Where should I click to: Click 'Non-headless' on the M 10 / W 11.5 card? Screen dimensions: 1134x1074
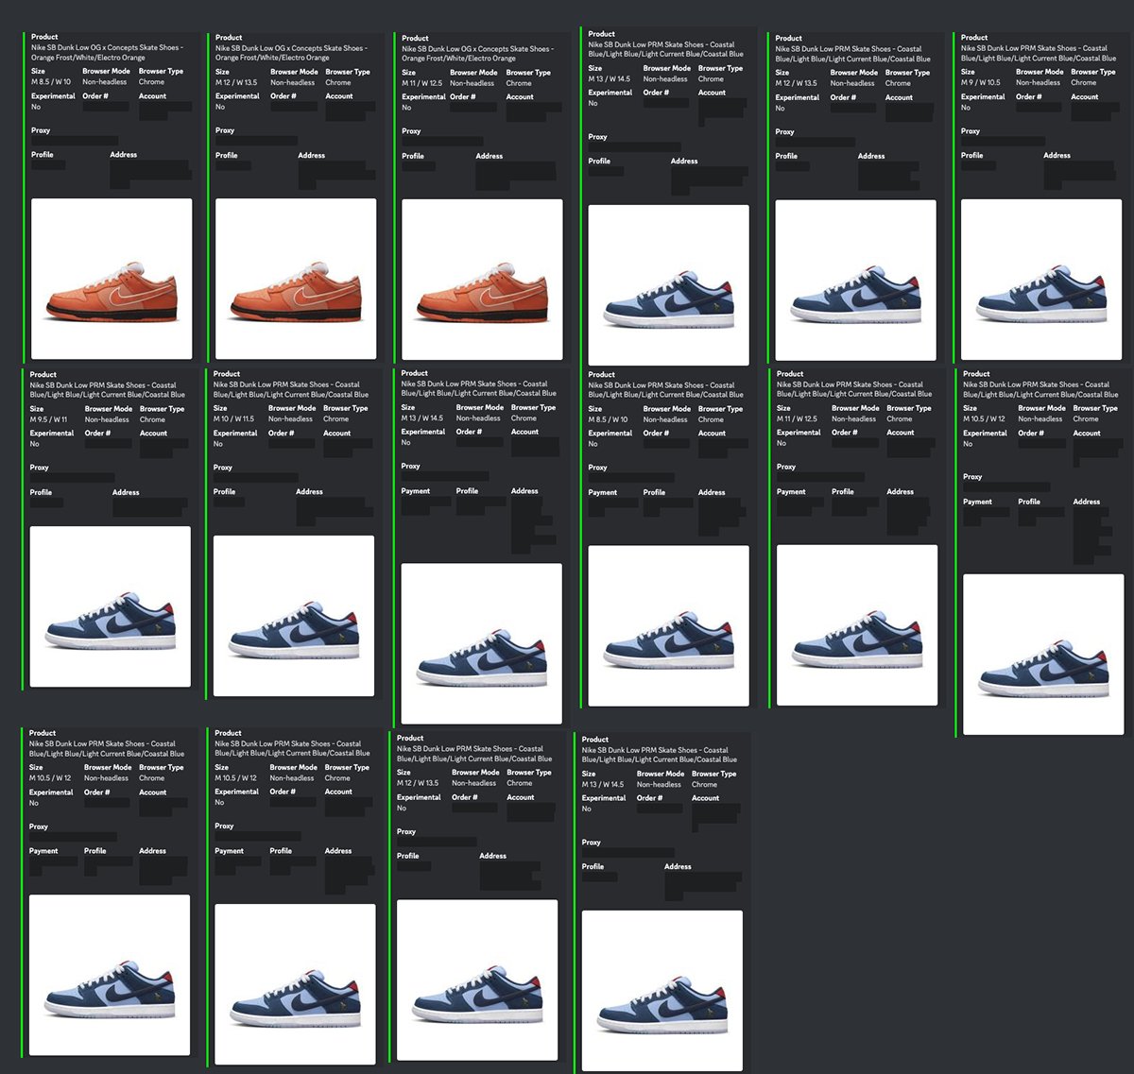click(290, 418)
